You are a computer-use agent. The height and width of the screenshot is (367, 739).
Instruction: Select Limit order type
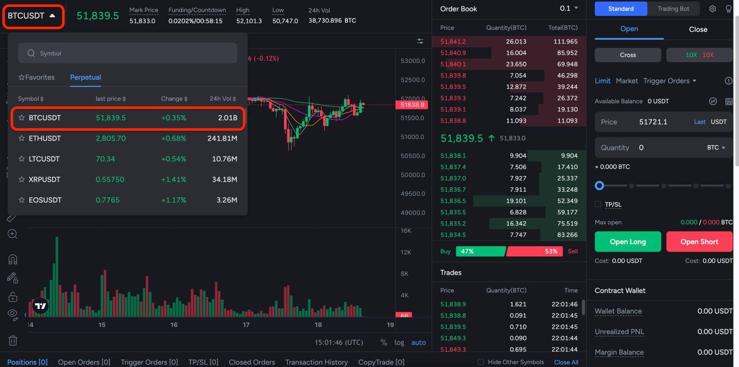click(x=602, y=81)
